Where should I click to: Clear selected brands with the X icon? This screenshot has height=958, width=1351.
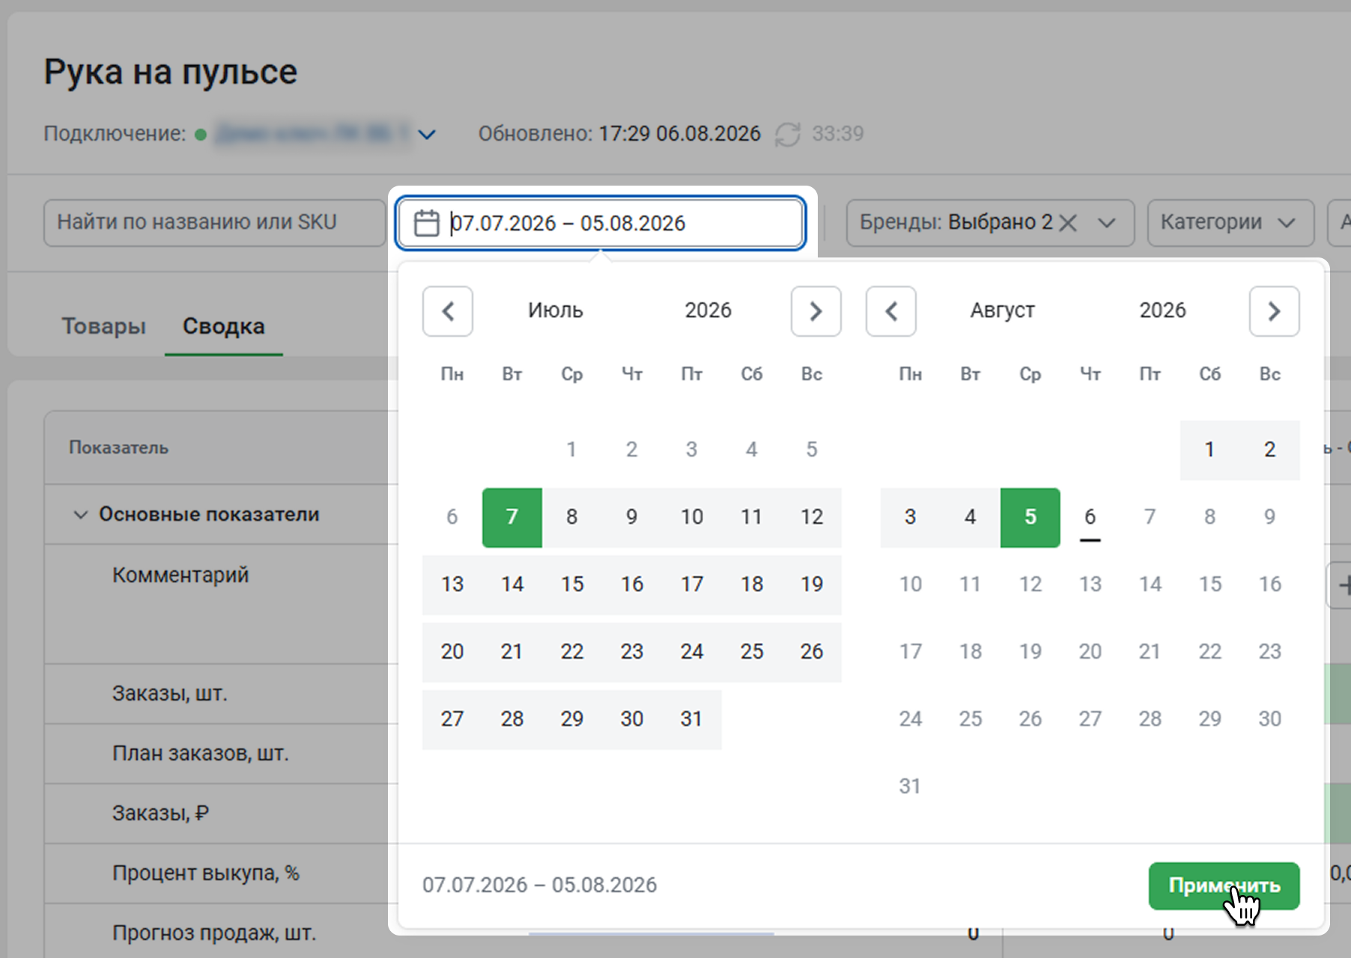pos(1069,223)
